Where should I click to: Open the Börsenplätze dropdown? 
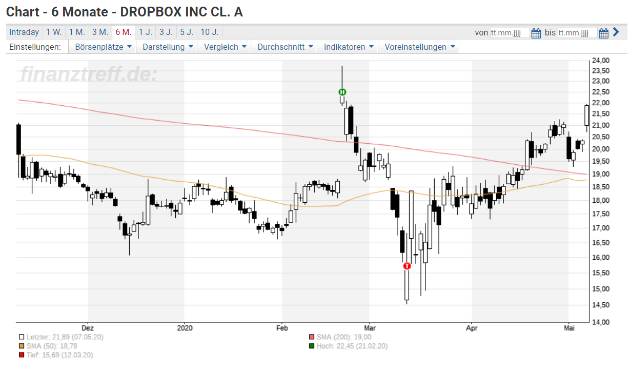[103, 47]
